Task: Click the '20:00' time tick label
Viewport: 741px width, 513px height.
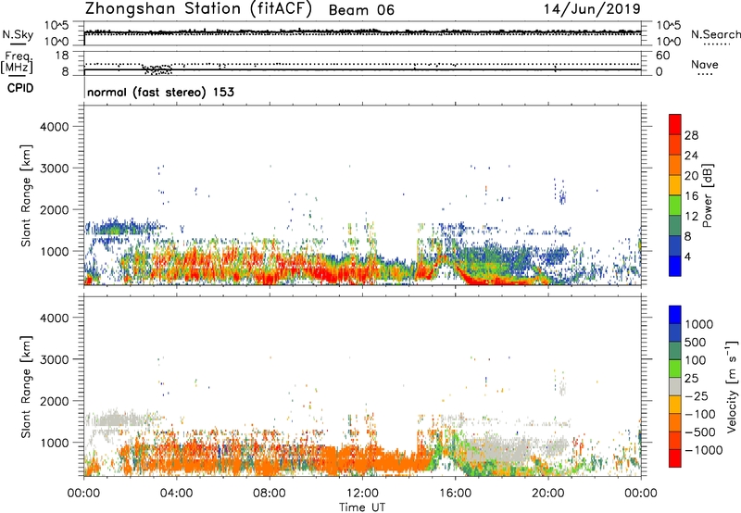Action: (547, 494)
